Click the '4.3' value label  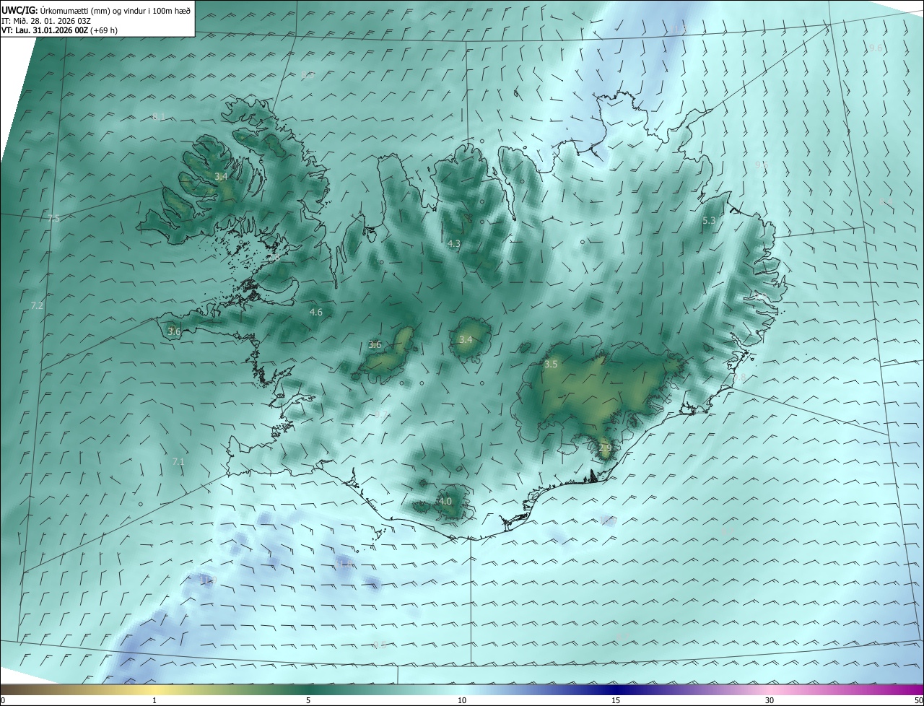click(x=454, y=244)
